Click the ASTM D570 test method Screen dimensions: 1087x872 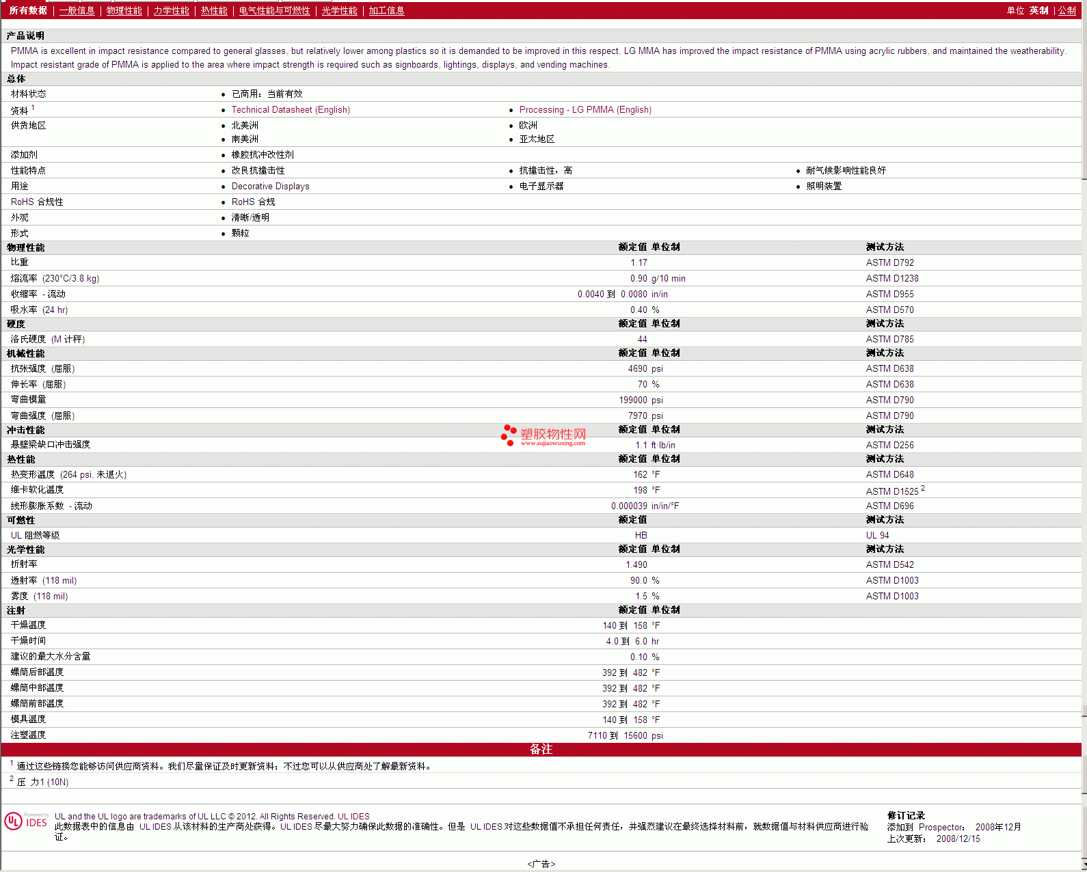click(889, 310)
